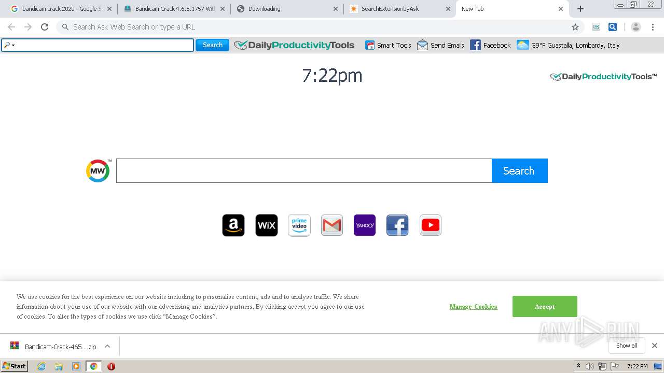Open Windows Explorer from the taskbar
The image size is (664, 373).
[59, 366]
